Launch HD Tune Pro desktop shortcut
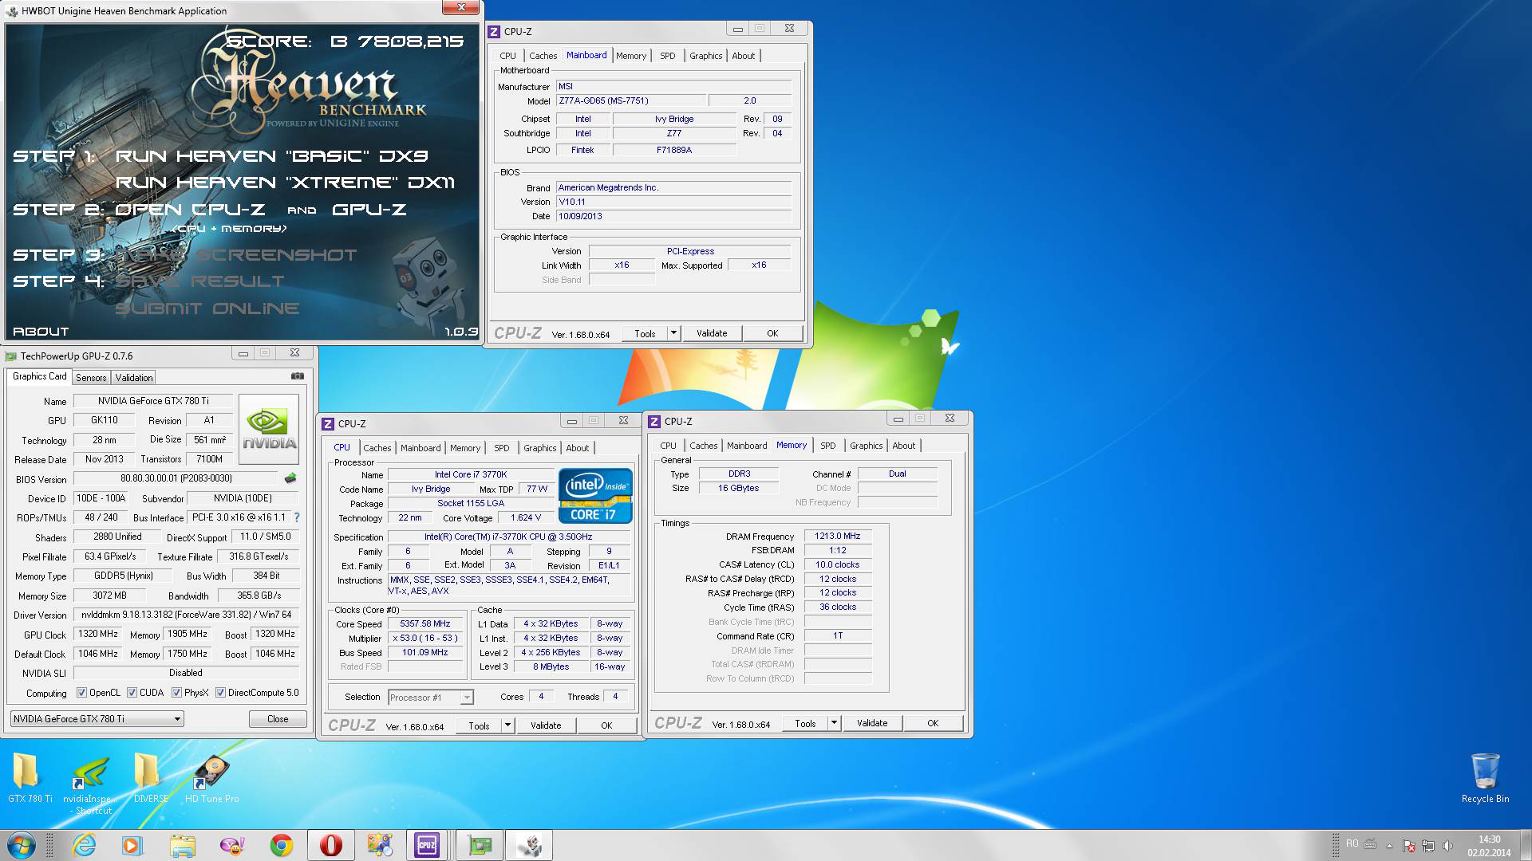This screenshot has height=861, width=1532. click(x=211, y=777)
